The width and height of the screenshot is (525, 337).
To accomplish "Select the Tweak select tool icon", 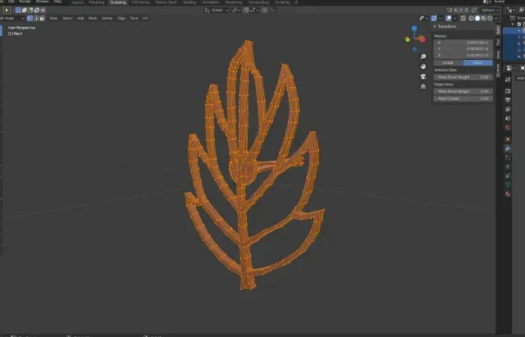I will 7,10.
